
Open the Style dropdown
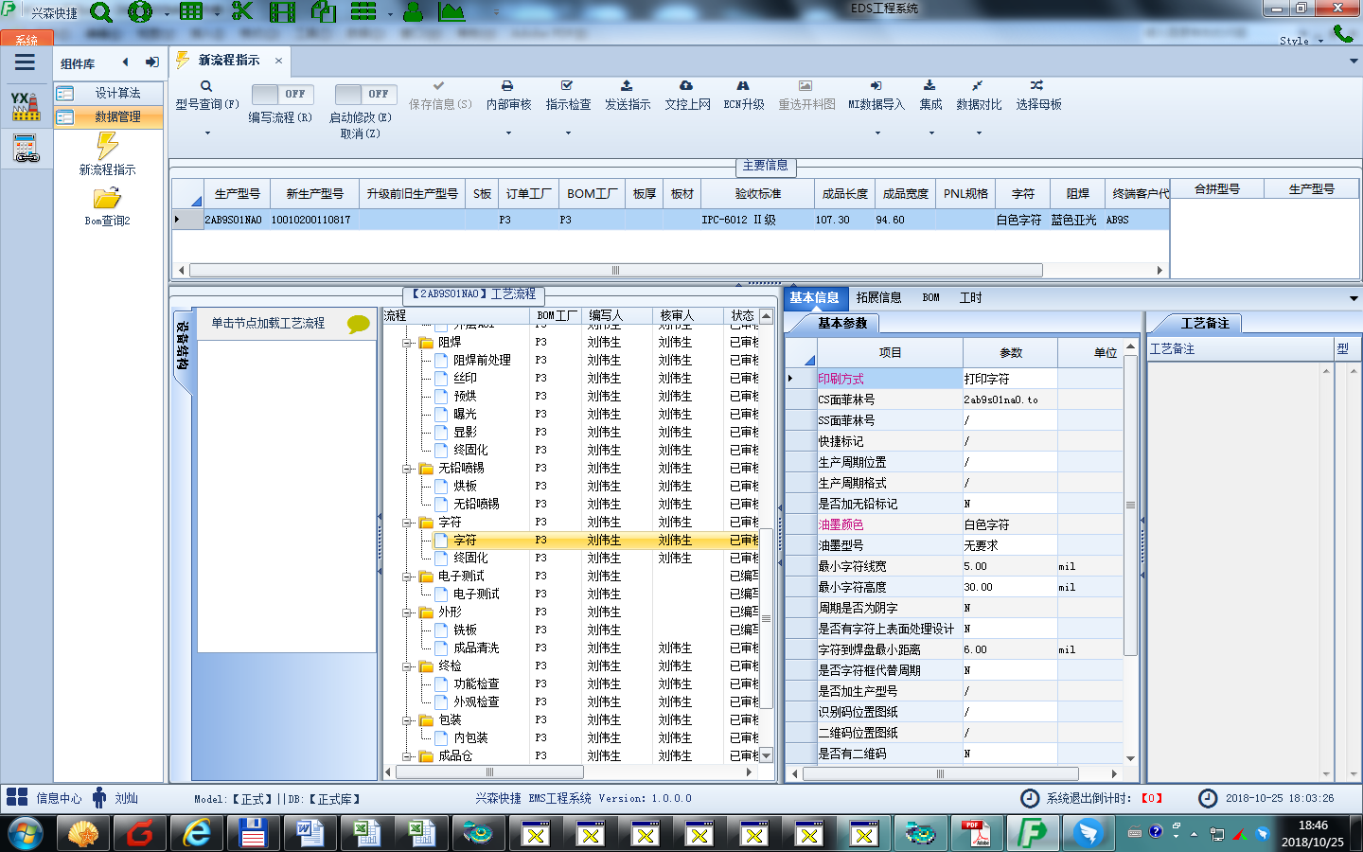pyautogui.click(x=1301, y=41)
